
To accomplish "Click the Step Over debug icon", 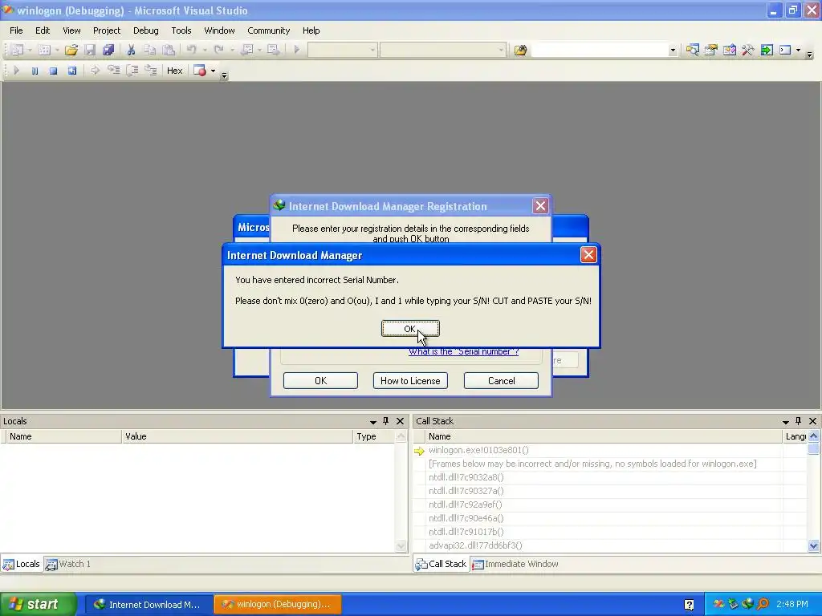I will 132,71.
